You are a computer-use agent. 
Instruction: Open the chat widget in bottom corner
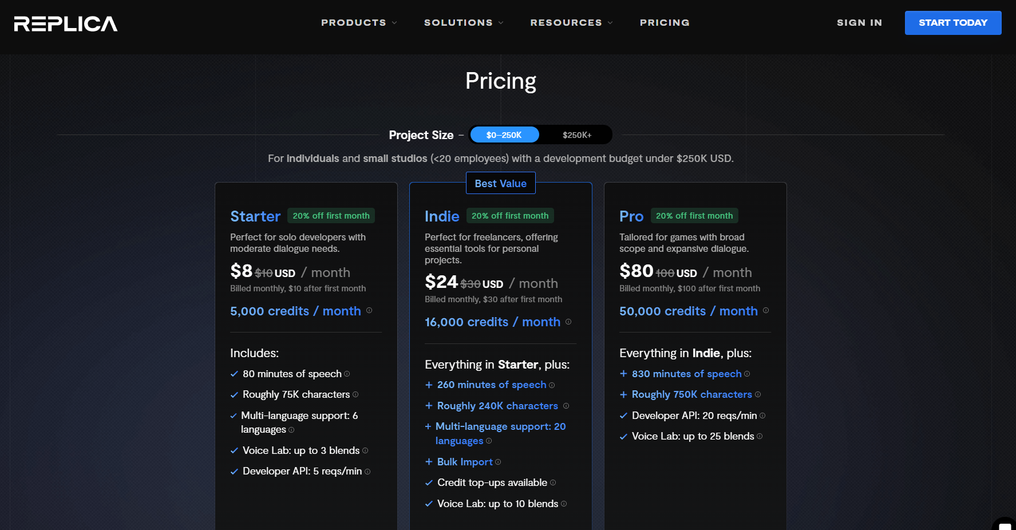click(x=1005, y=524)
